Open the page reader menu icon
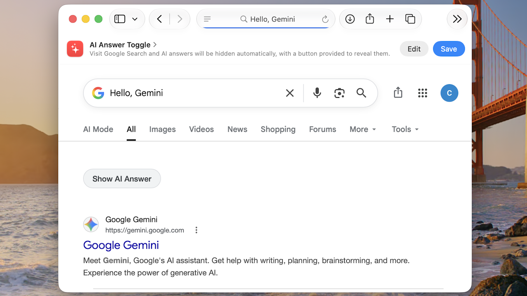Image resolution: width=527 pixels, height=296 pixels. coord(208,19)
